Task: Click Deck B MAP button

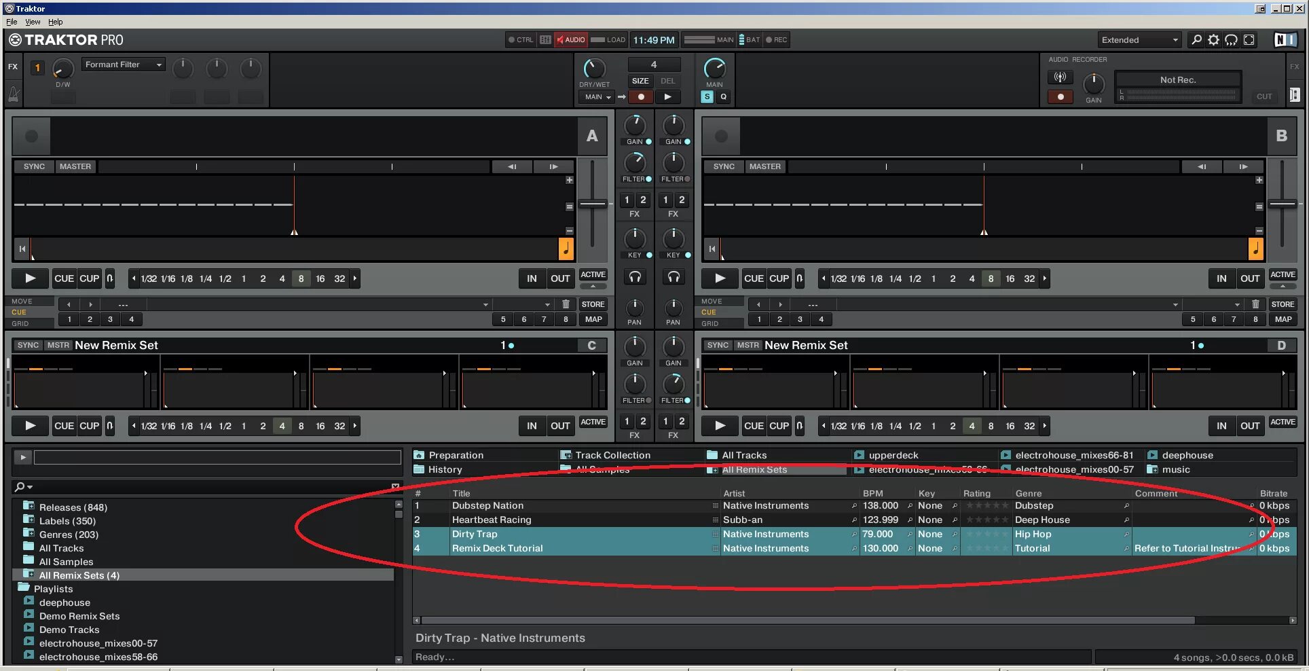Action: click(x=1283, y=319)
